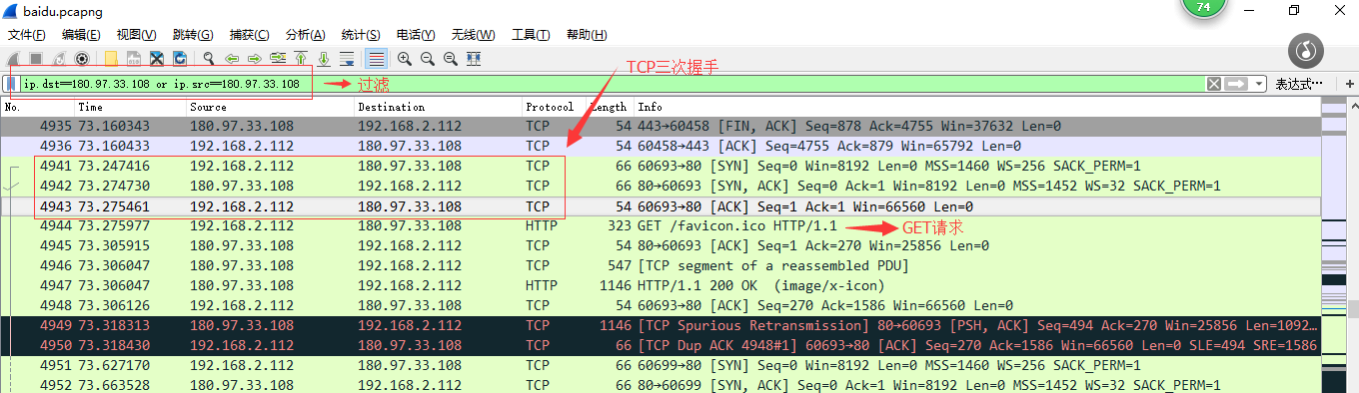Screen dimensions: 1359x393
Task: Open the 统计(S) menu
Action: (x=362, y=35)
